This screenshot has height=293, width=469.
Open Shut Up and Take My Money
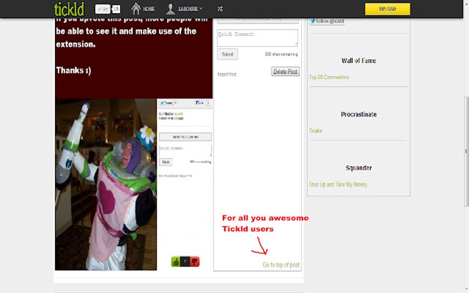[338, 184]
